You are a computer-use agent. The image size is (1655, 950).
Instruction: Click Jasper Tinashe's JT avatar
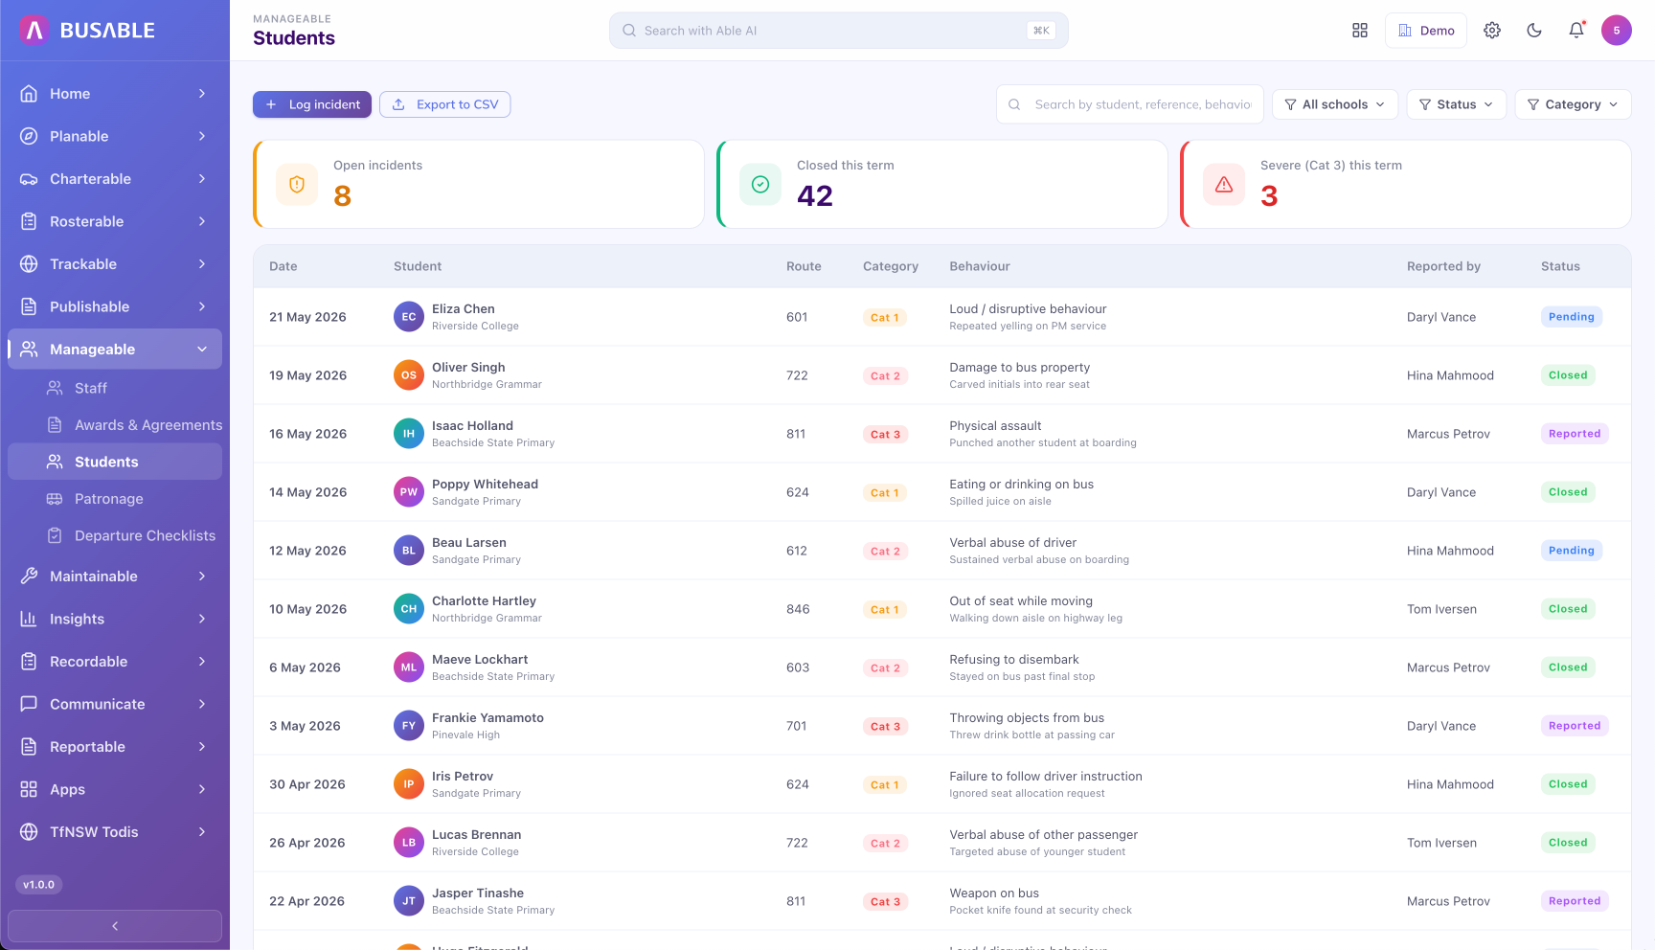[x=409, y=901]
